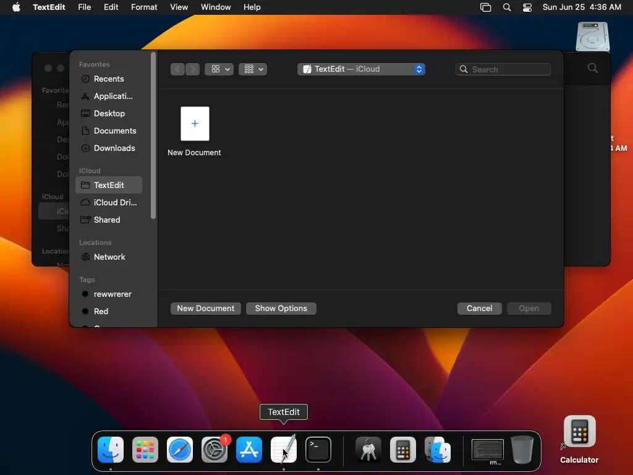Open the TextEdit application menu
633x475 pixels.
[49, 7]
